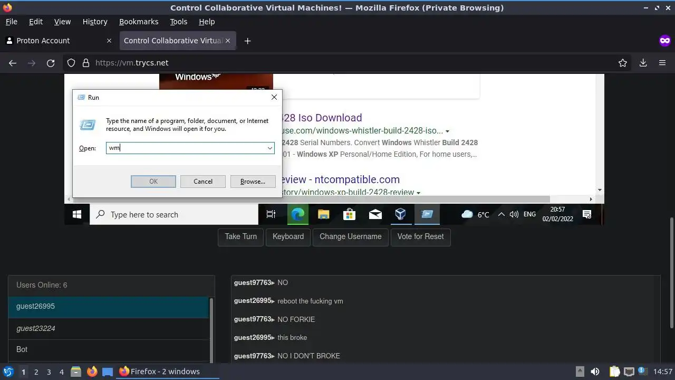This screenshot has width=675, height=380.
Task: Click the Firefox back arrow
Action: point(13,63)
